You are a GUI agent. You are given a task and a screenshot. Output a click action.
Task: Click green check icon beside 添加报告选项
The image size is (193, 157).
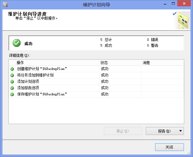click(12, 88)
